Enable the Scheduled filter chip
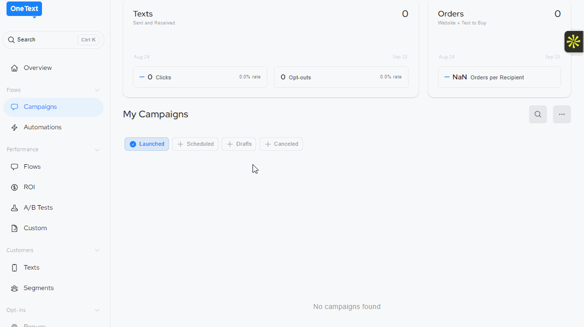 pos(195,144)
